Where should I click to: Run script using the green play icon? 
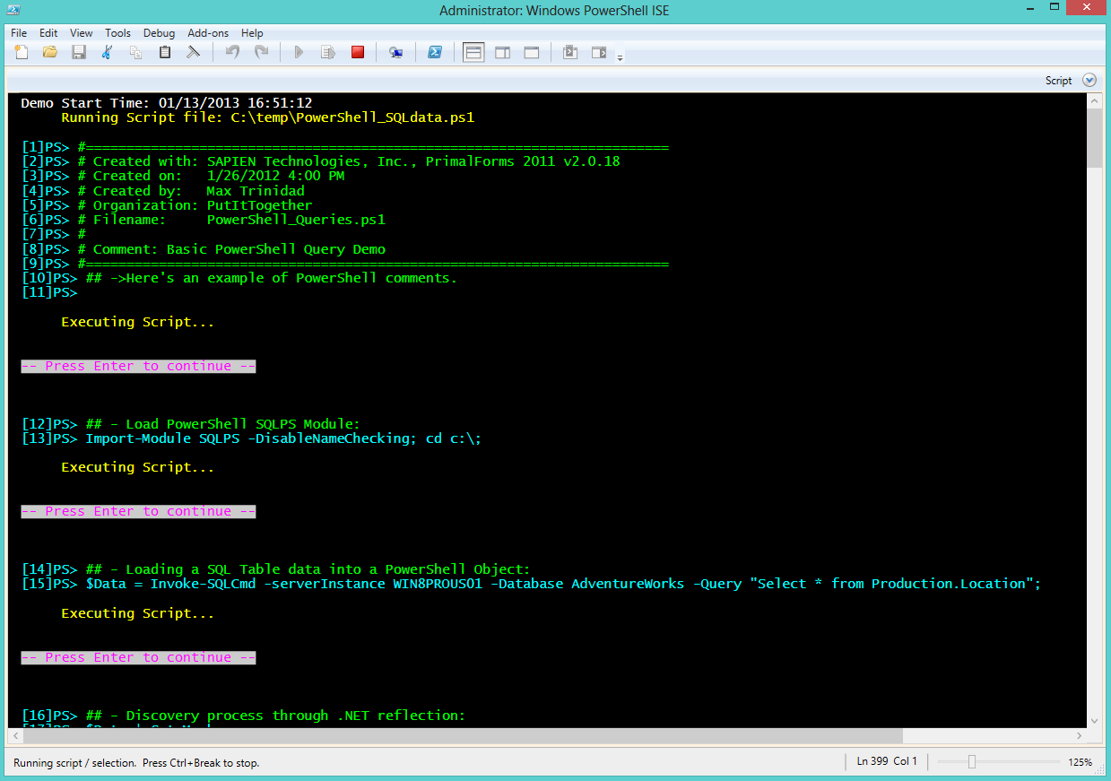(x=299, y=52)
